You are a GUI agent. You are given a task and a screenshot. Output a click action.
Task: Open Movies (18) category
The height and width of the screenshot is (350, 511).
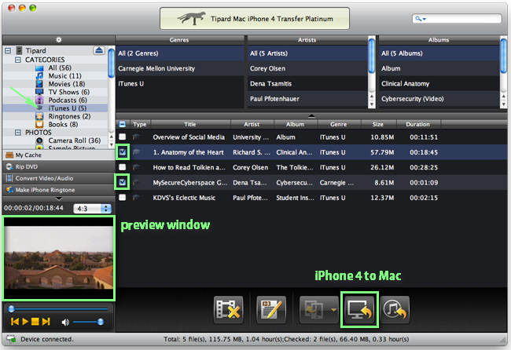tap(67, 84)
